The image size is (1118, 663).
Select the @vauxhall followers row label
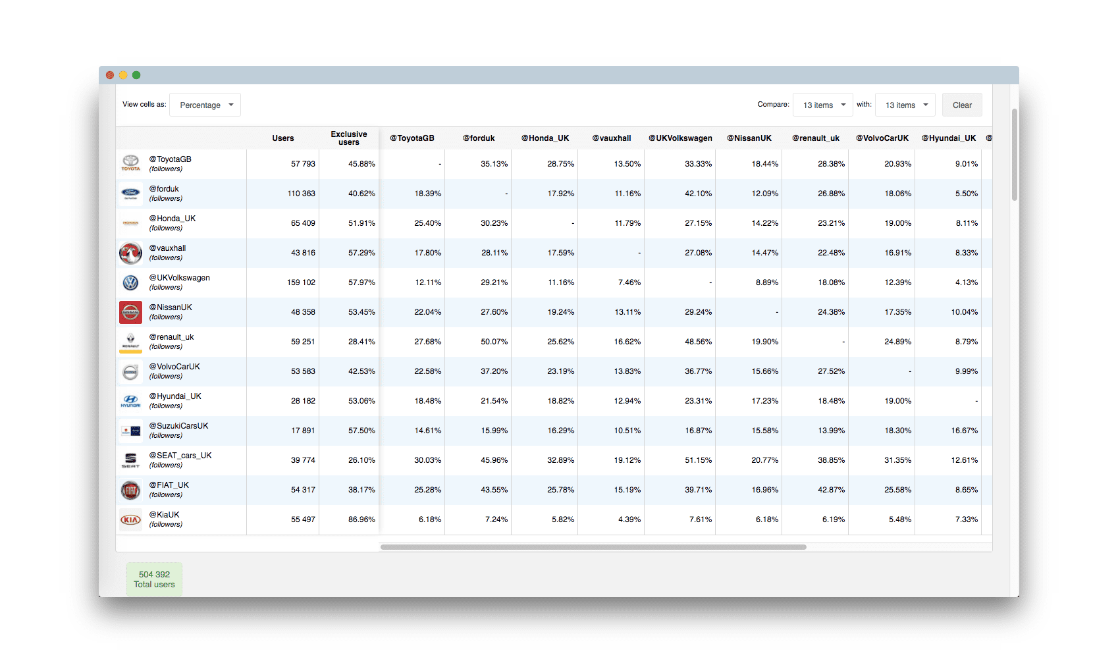coord(167,253)
